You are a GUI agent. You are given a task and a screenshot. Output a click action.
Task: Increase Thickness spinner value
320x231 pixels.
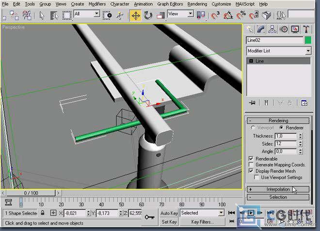click(301, 134)
